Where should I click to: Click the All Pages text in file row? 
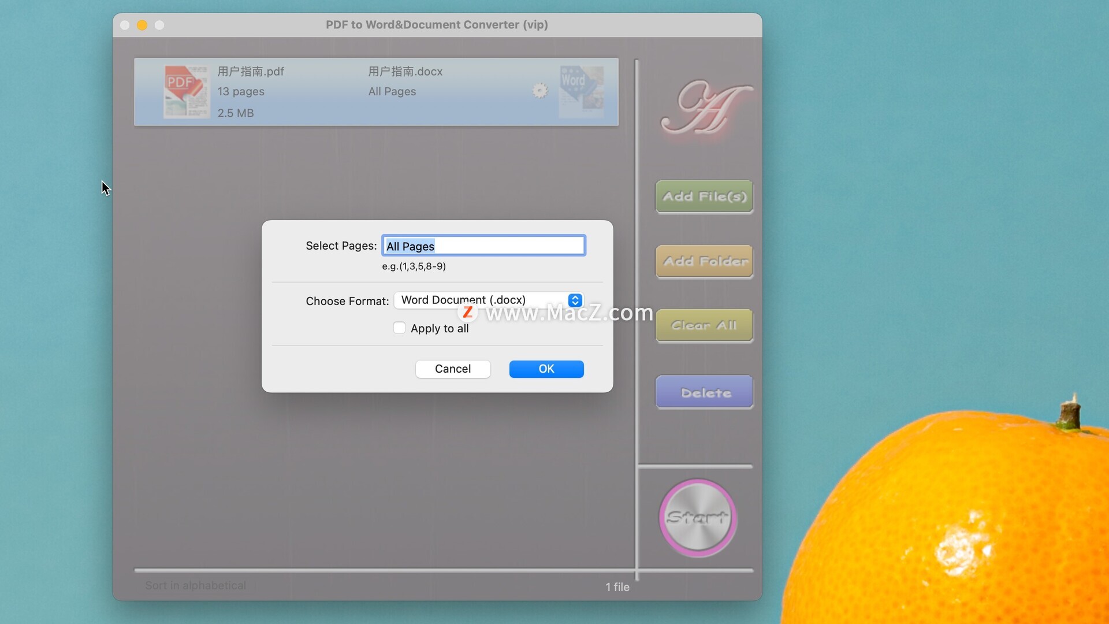point(392,91)
